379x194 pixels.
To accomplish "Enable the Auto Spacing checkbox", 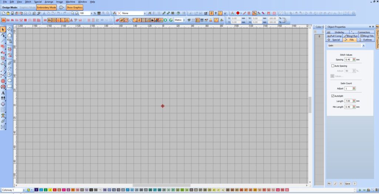I will 333,66.
